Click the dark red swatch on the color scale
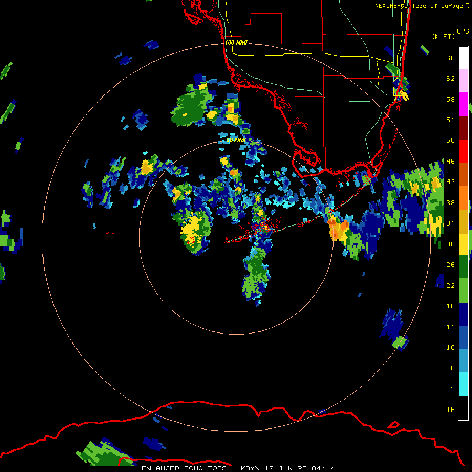This screenshot has height=472, width=472. (463, 127)
